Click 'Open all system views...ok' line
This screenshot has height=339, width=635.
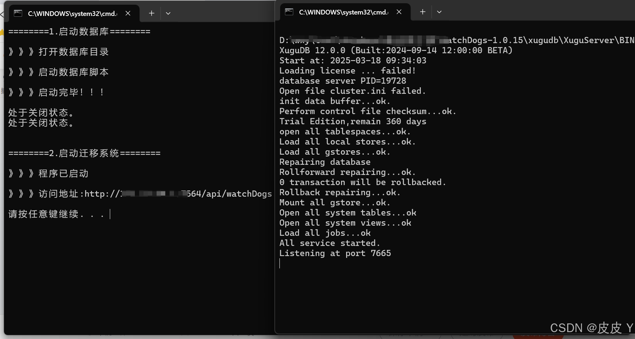click(x=345, y=223)
